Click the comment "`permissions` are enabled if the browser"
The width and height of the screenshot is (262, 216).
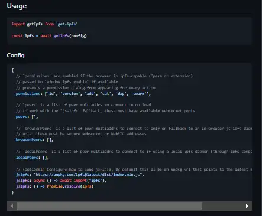tap(104, 76)
